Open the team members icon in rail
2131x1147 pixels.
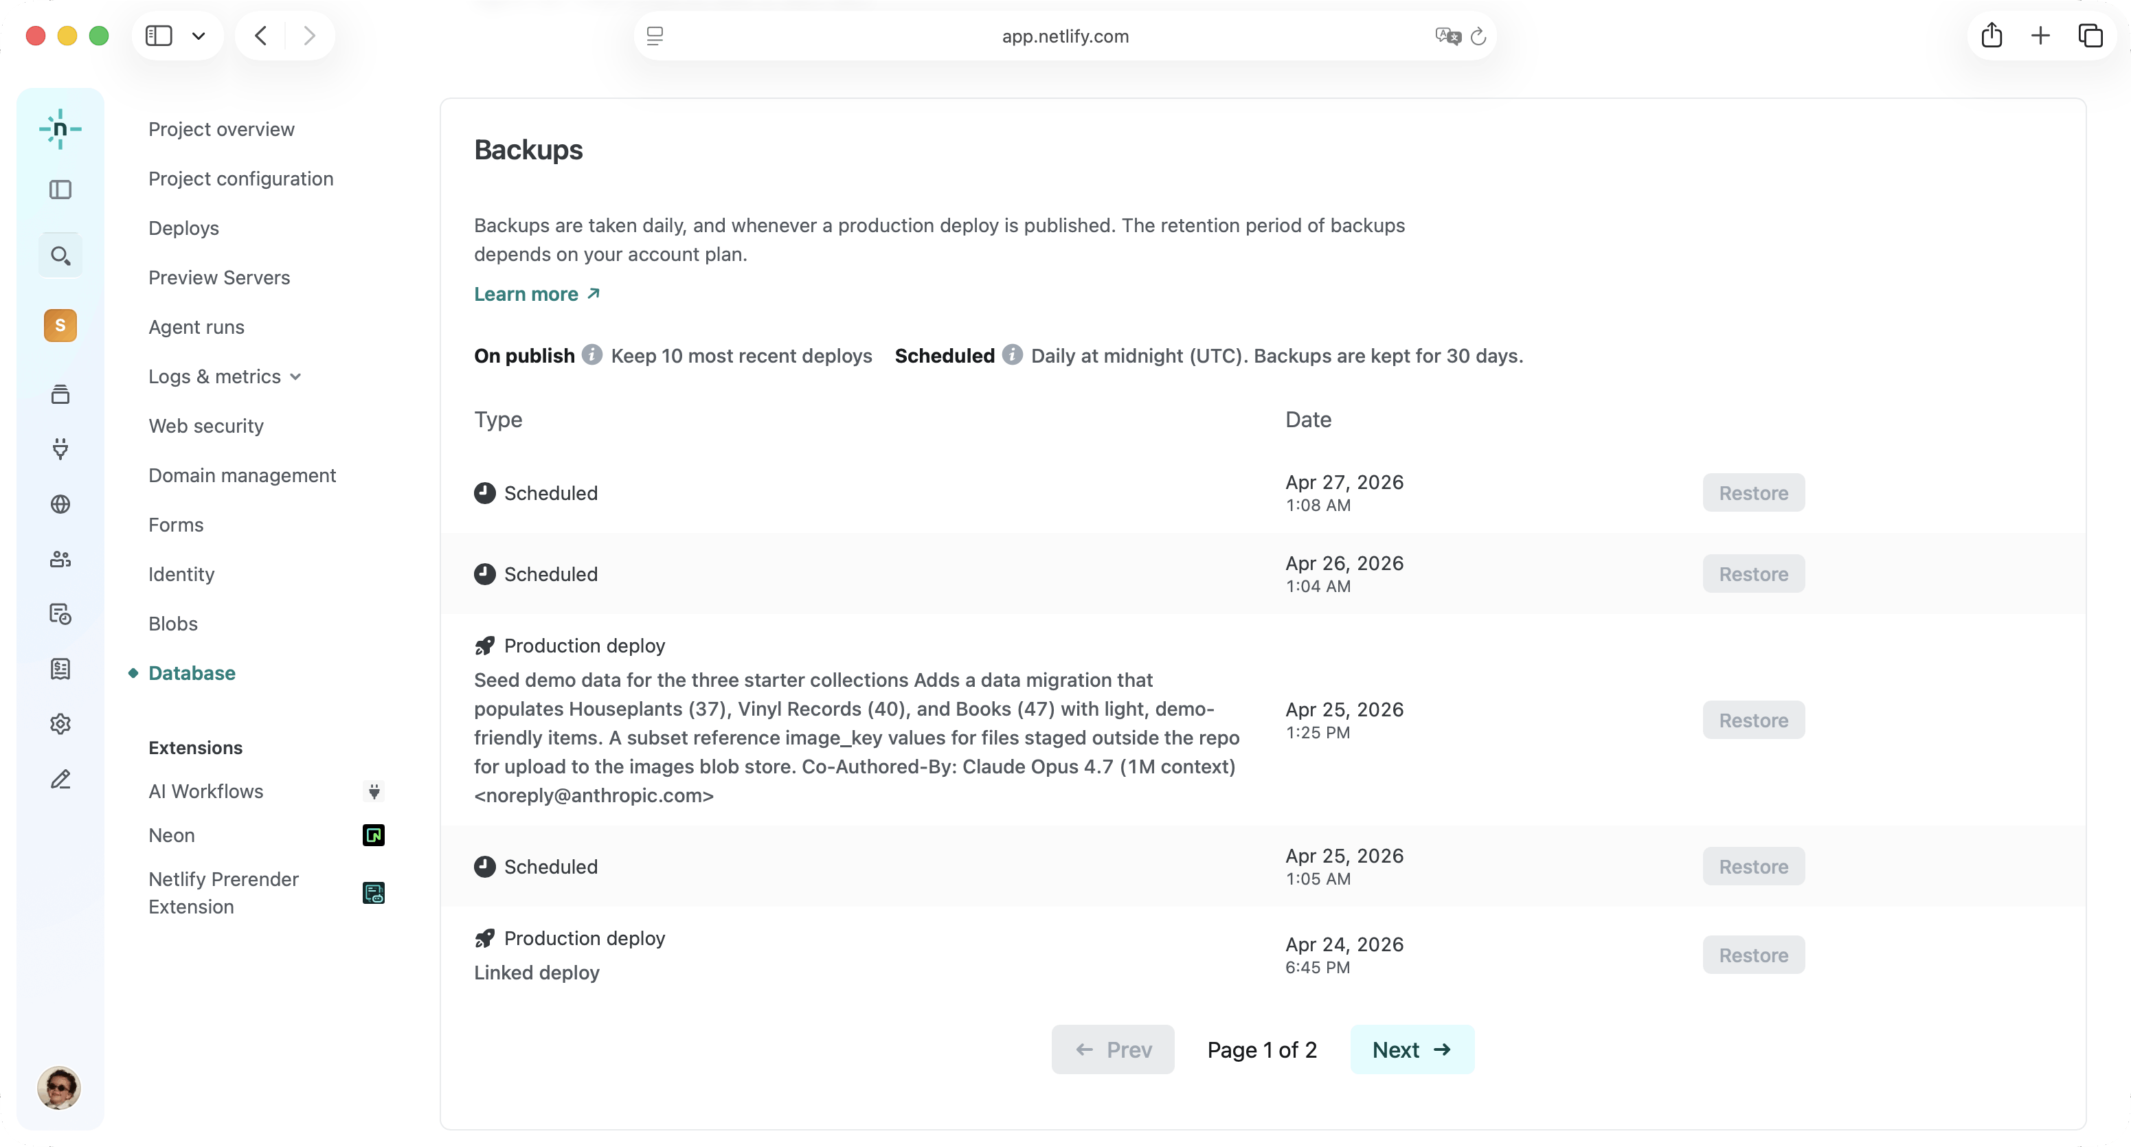point(60,559)
